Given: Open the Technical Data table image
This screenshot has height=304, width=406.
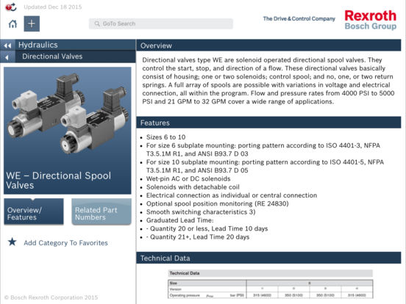Looking at the screenshot, I should pyautogui.click(x=271, y=284).
